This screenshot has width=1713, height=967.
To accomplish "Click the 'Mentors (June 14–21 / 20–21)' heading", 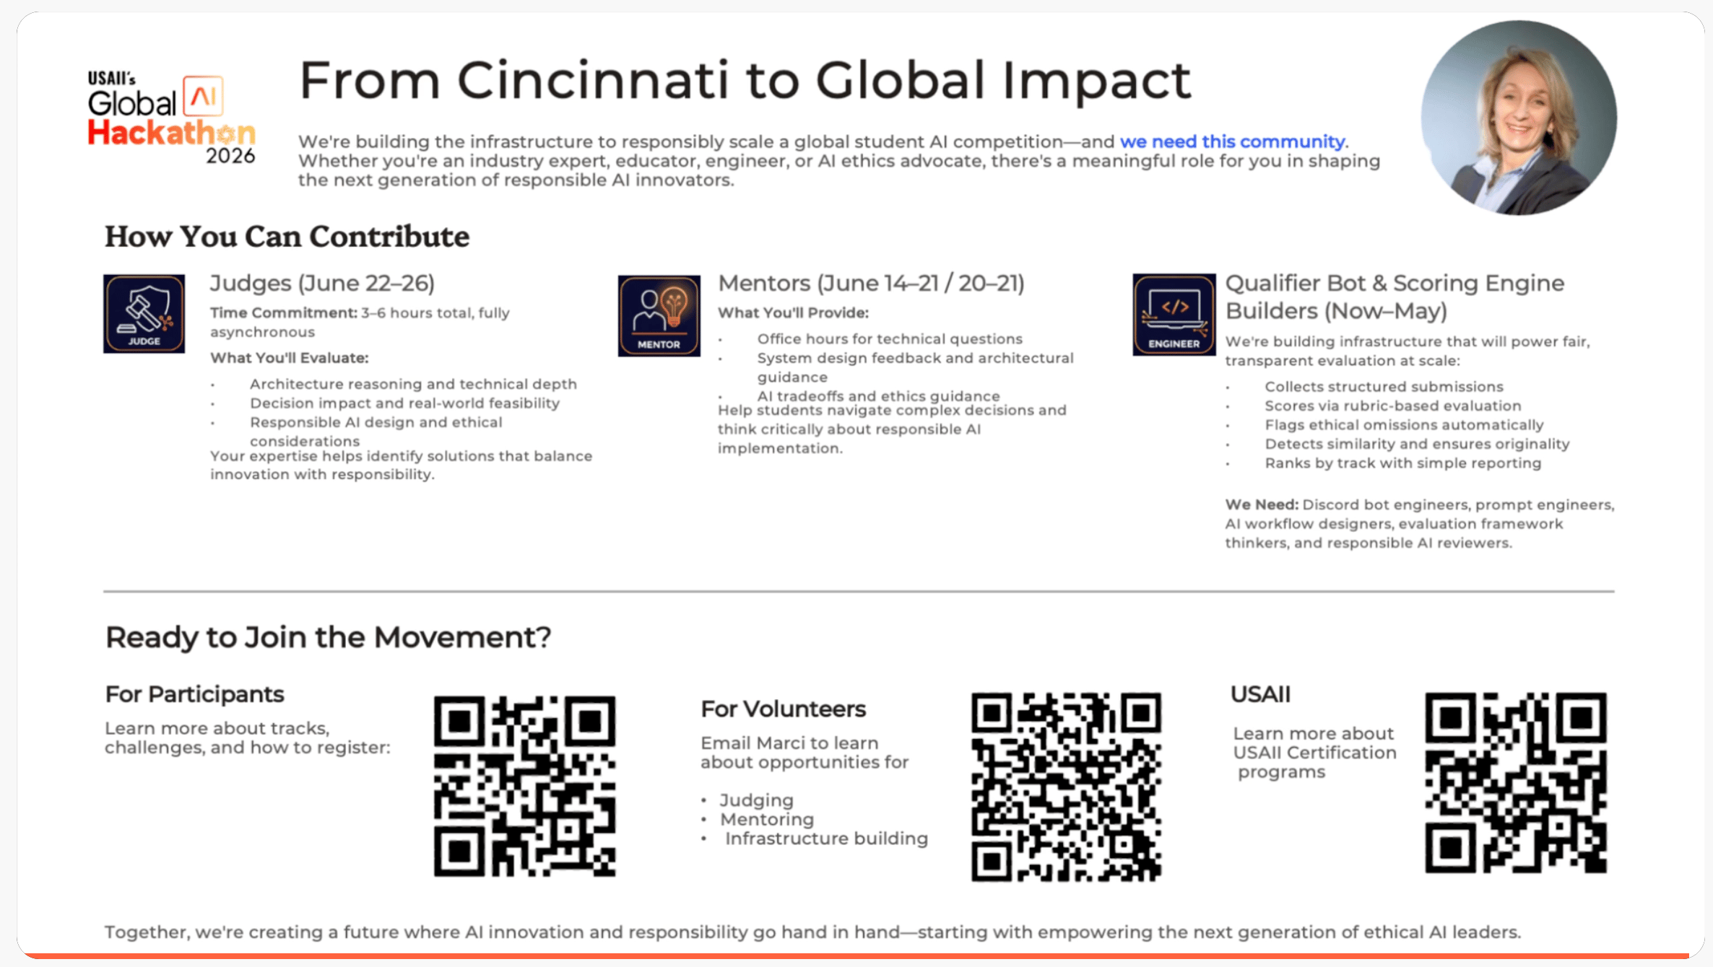I will 871,283.
